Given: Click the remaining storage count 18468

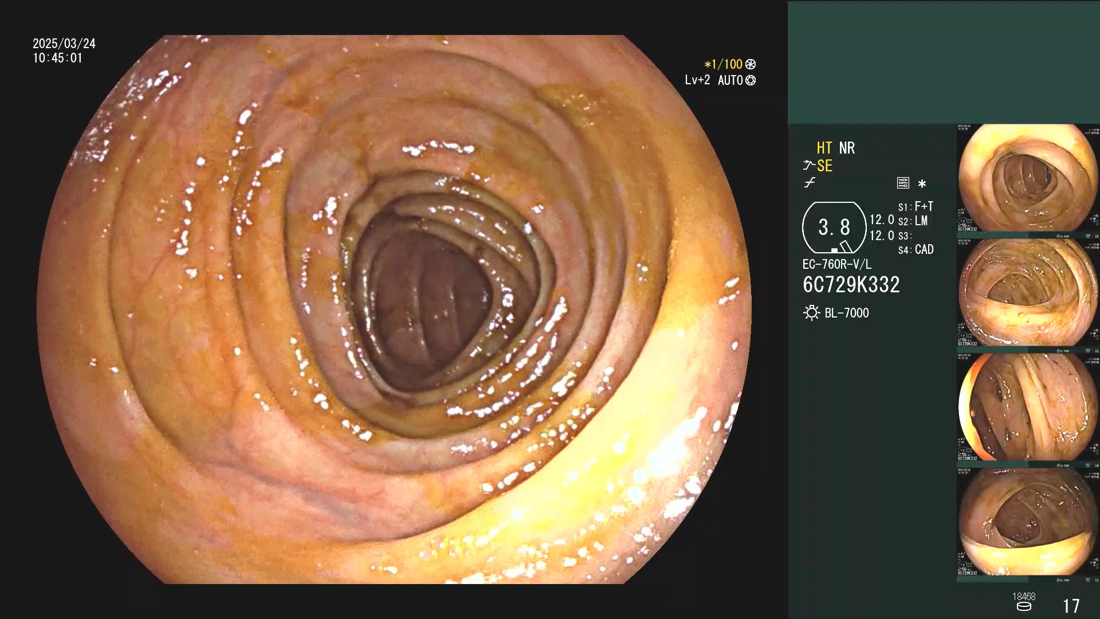Looking at the screenshot, I should (1024, 597).
